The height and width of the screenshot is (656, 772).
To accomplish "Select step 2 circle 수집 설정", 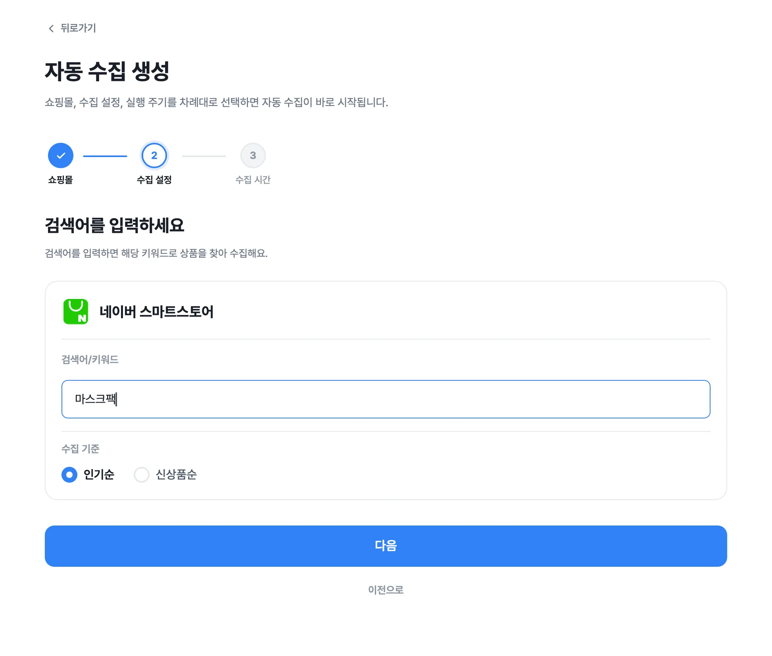I will pyautogui.click(x=154, y=155).
